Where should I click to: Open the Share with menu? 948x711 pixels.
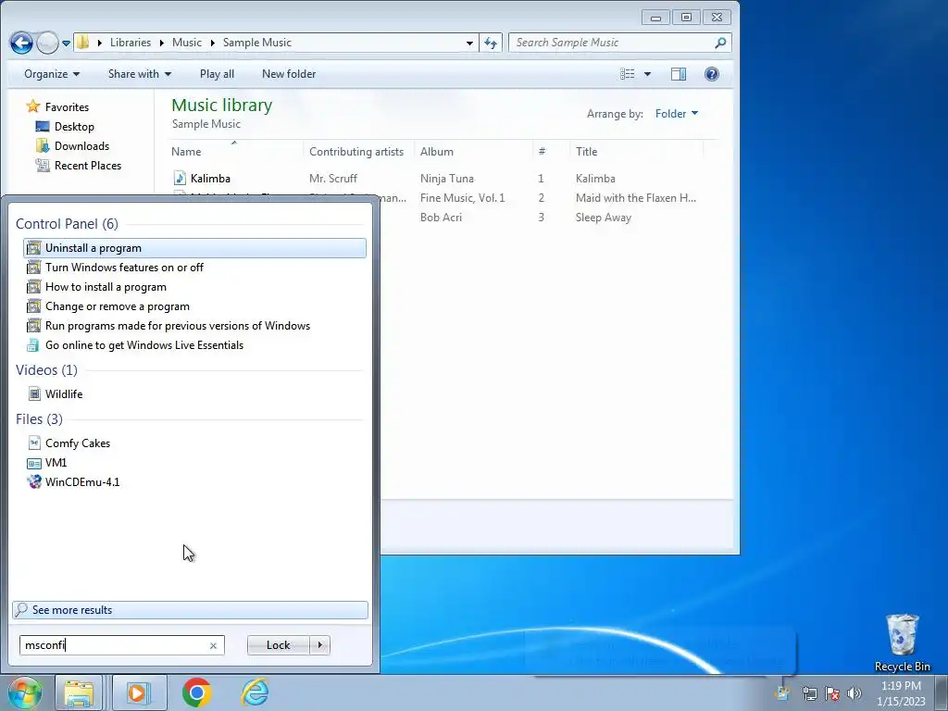tap(140, 74)
